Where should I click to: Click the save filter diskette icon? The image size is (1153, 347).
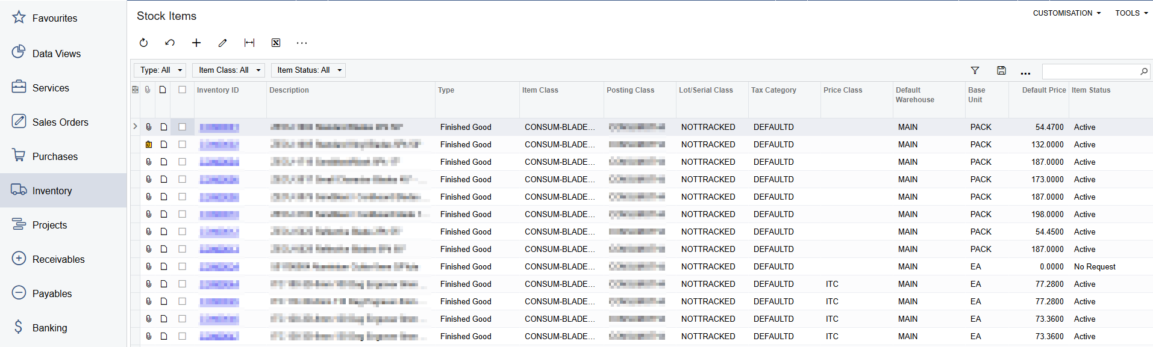coord(1001,71)
